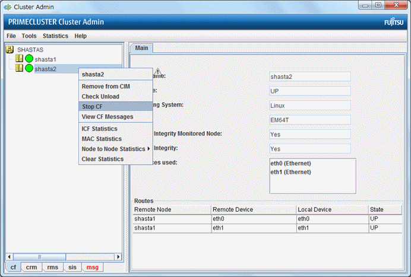Screen dimensions: 411x277
Task: Select Remove from CIM option
Action: click(x=105, y=87)
